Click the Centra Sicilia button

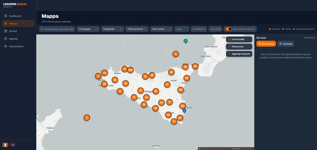[239, 39]
